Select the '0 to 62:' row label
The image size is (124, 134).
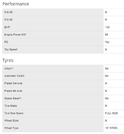9,20
